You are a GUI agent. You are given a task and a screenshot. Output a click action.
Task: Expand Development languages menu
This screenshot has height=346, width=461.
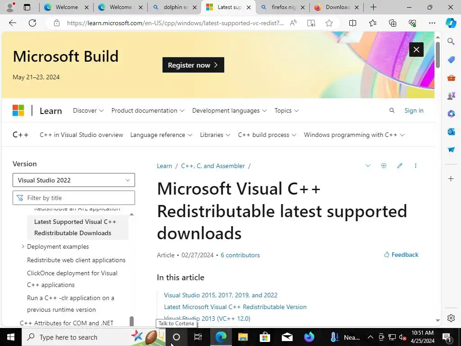pos(229,111)
